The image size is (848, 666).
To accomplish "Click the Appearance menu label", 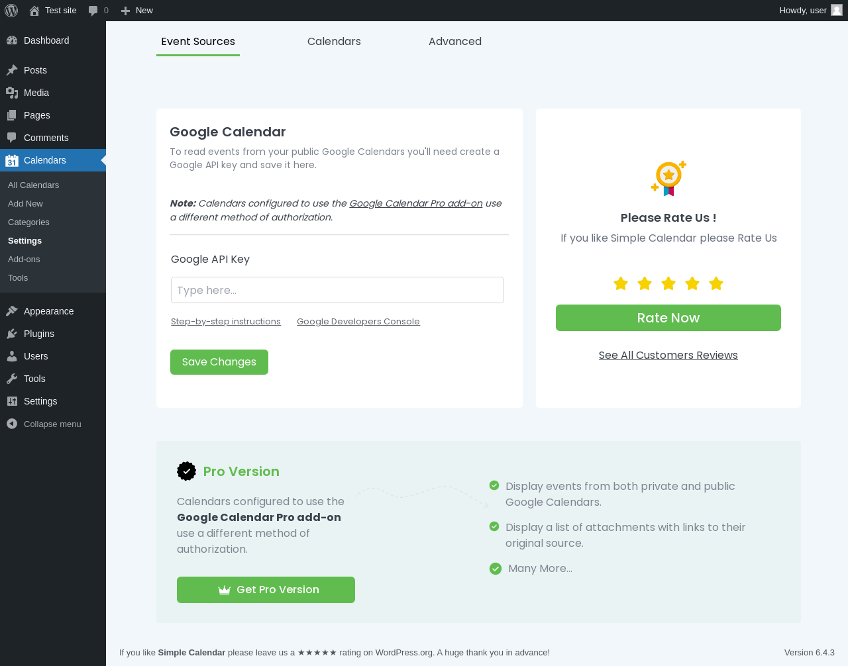I will [x=49, y=311].
